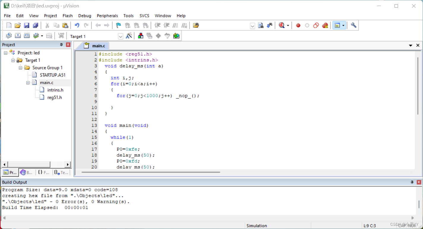This screenshot has height=229, width=423.
Task: Click the Project panel horizontal scrollbar thumb
Action: click(29, 164)
